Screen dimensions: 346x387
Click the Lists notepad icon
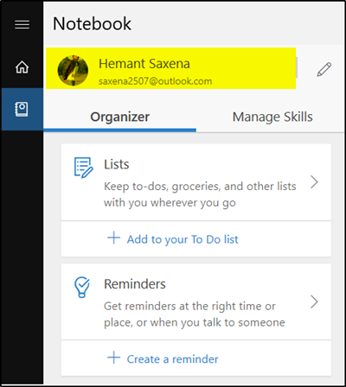click(x=83, y=168)
